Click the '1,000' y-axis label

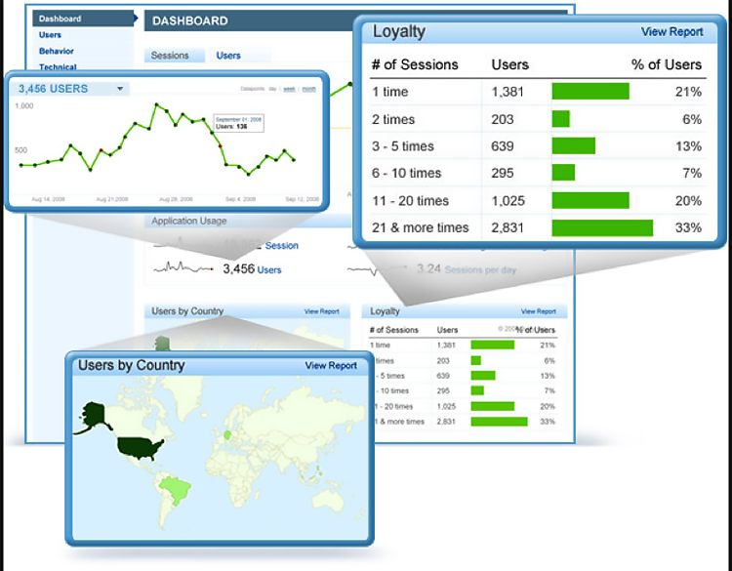click(x=24, y=106)
